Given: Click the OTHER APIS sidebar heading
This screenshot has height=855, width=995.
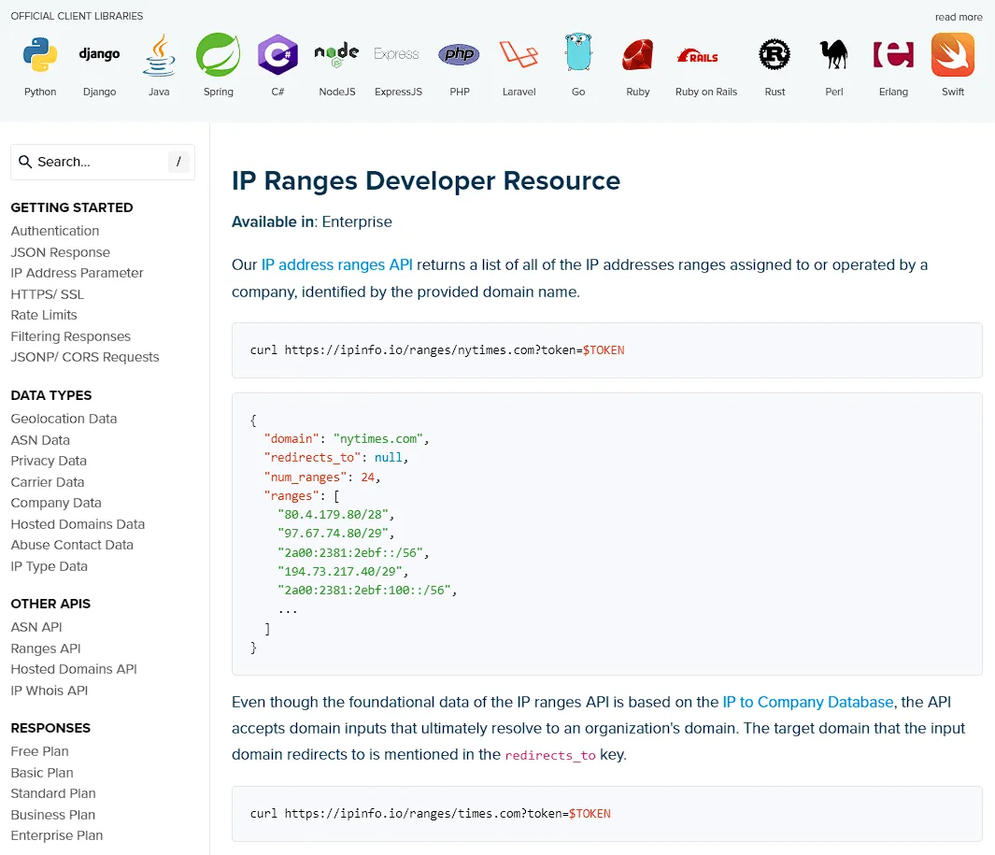Looking at the screenshot, I should (x=50, y=604).
